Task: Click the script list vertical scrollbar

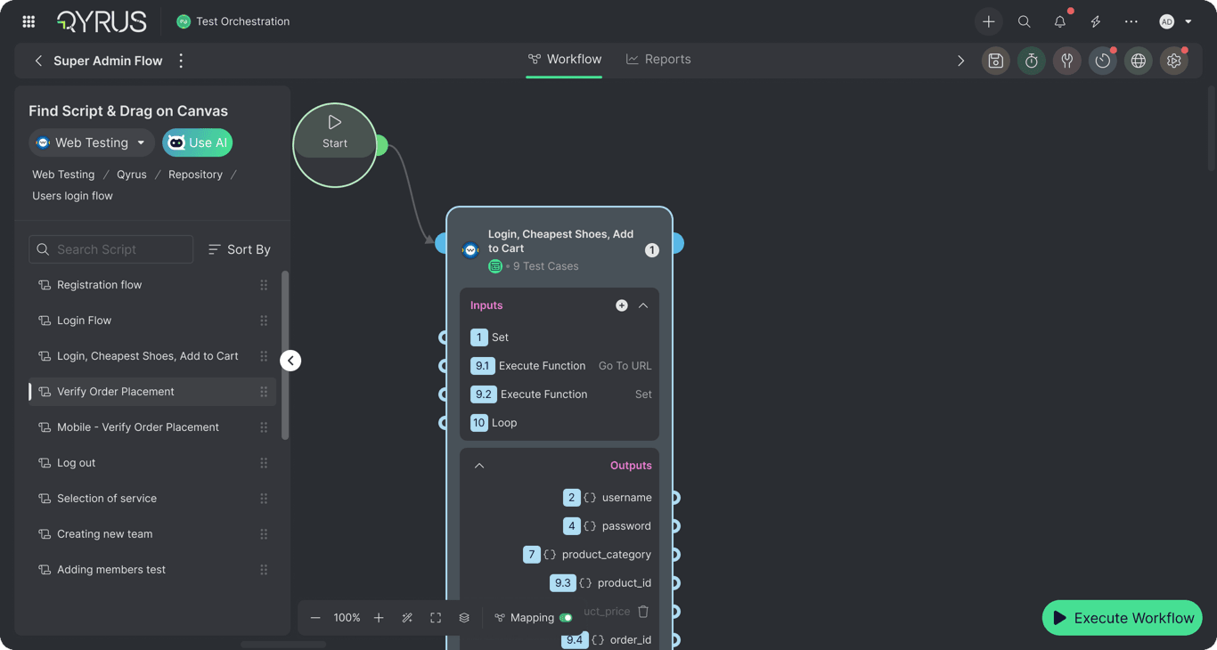Action: (285, 354)
